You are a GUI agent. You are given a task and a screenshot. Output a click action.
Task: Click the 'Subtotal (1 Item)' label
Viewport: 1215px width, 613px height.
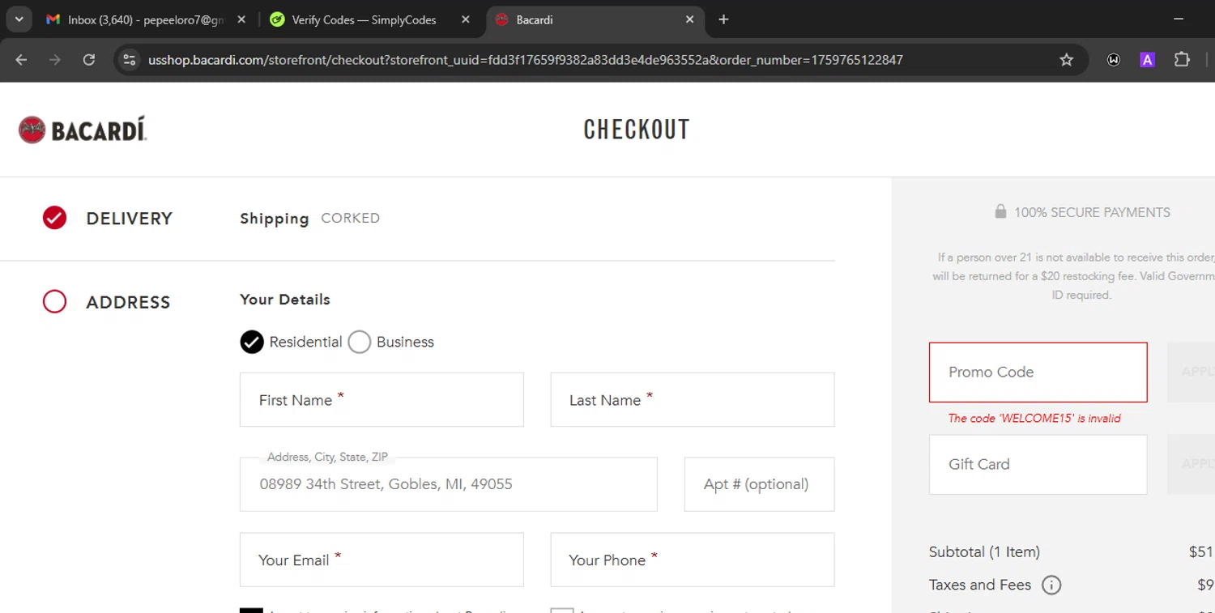pyautogui.click(x=984, y=552)
